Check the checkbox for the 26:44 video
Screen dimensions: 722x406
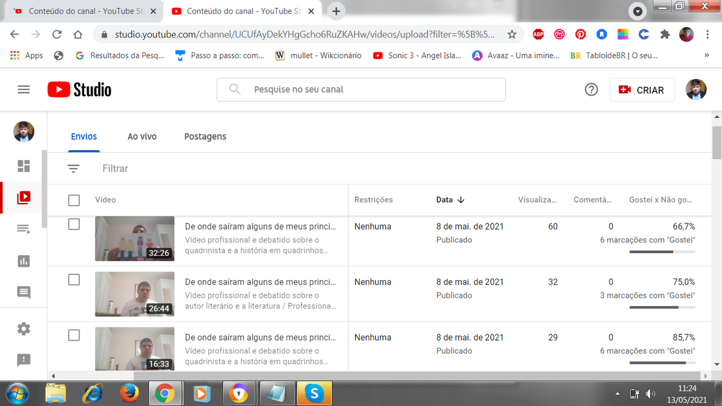[74, 279]
